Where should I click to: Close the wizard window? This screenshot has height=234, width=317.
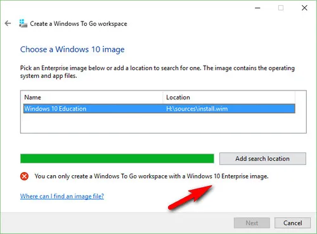click(304, 8)
